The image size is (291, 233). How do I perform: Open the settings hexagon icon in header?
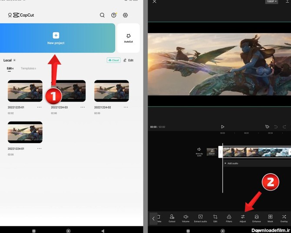point(125,15)
